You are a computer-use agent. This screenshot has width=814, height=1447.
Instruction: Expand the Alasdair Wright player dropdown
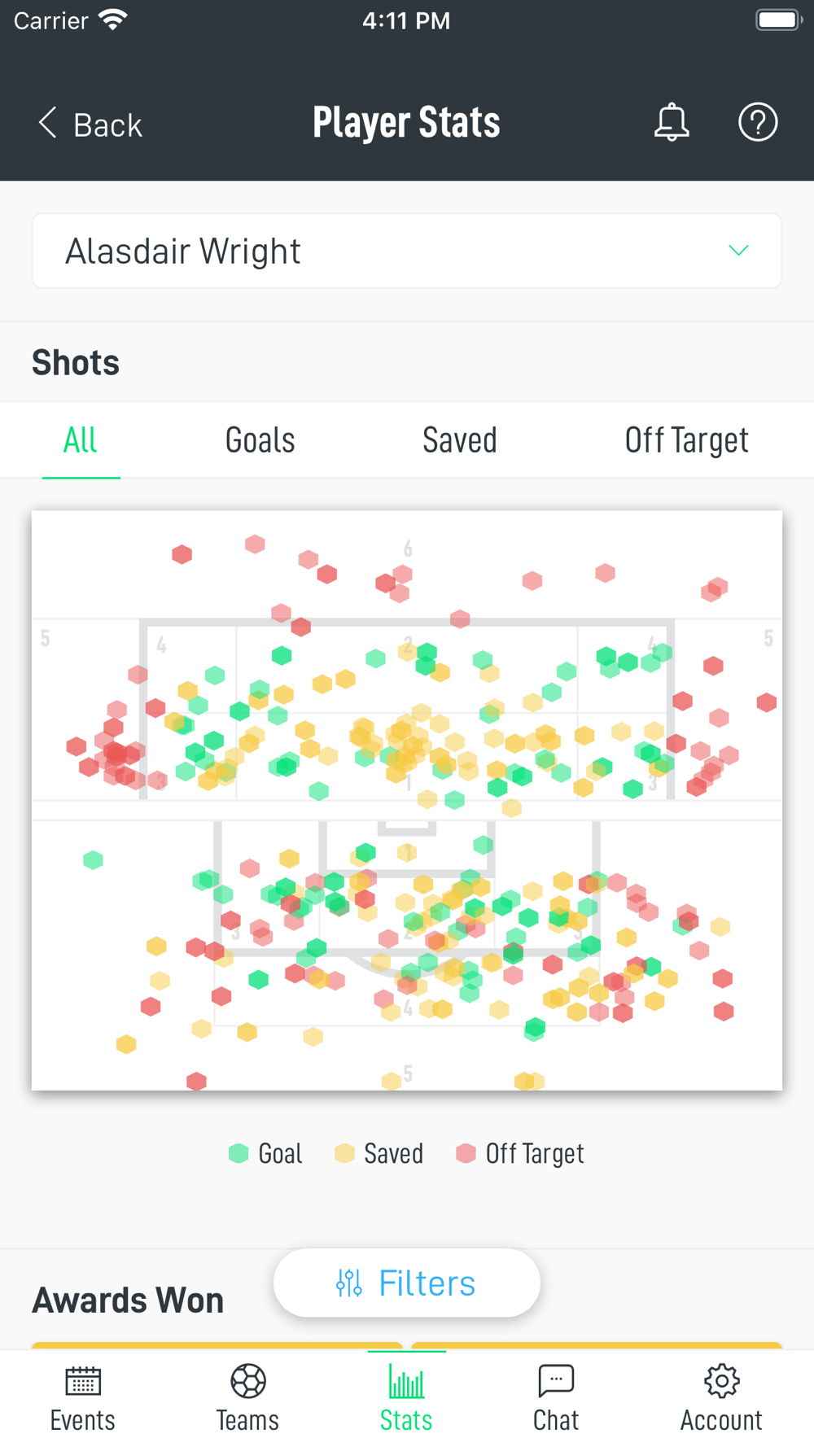pos(405,251)
